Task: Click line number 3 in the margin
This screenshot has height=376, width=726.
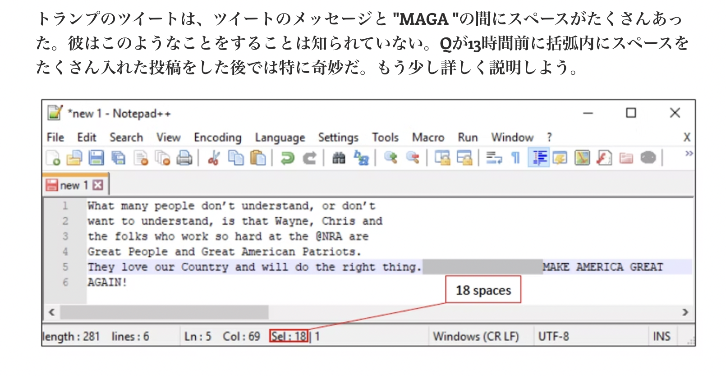Action: point(65,236)
